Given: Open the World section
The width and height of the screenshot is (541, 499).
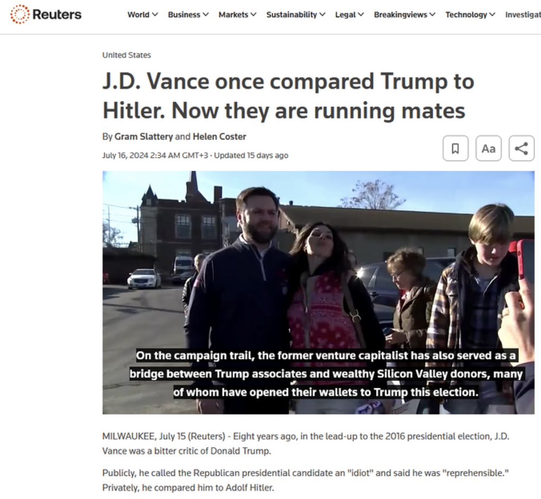Looking at the screenshot, I should (x=138, y=14).
